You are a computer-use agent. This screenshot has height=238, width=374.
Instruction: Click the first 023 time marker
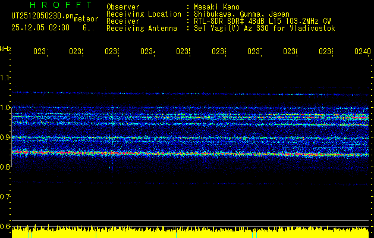pyautogui.click(x=40, y=52)
